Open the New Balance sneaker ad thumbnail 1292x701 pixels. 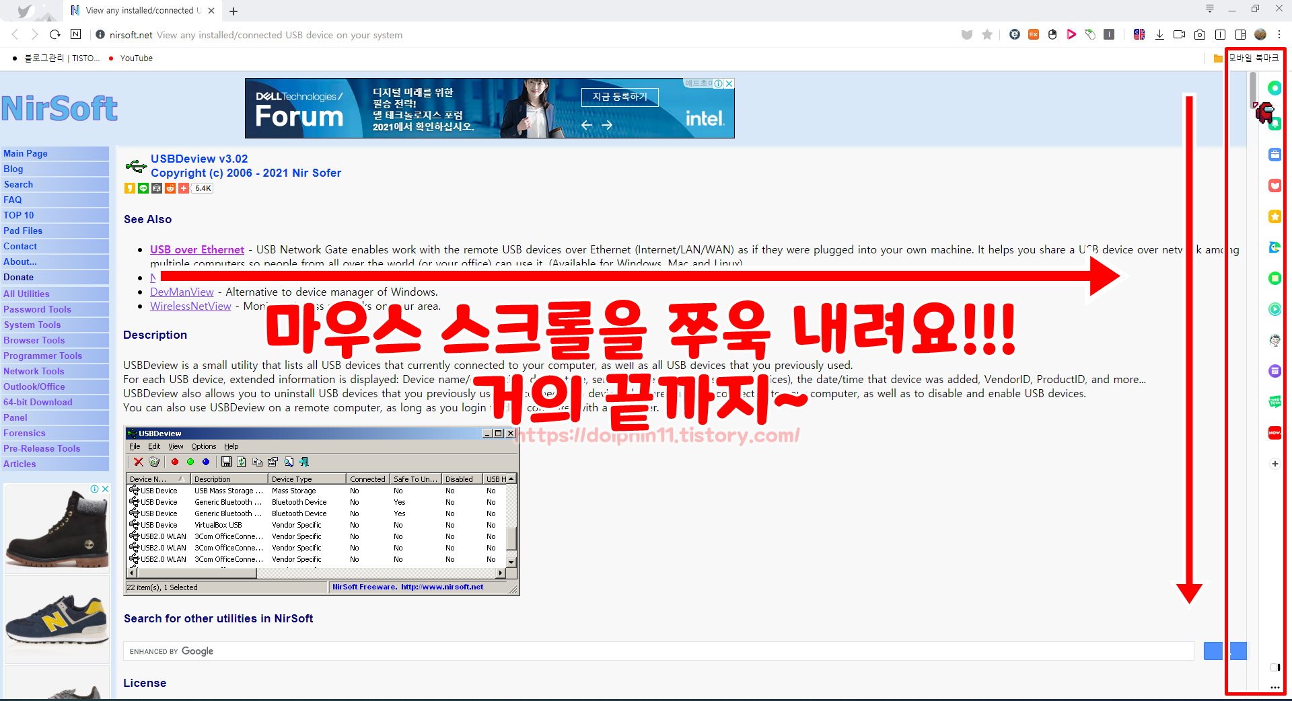(57, 620)
